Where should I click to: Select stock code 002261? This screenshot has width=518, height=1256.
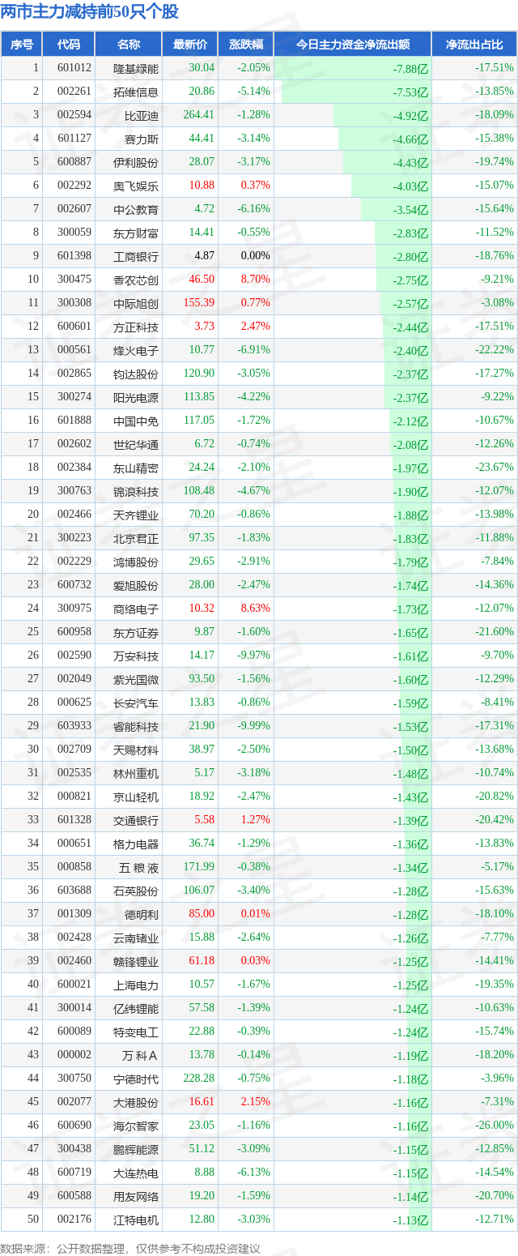click(74, 92)
